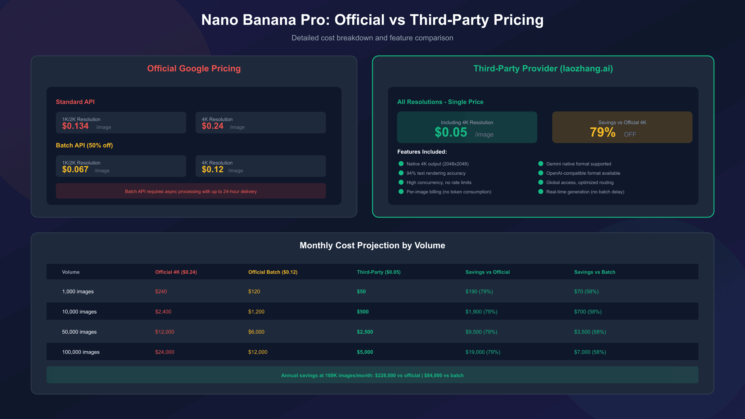Click the green dot for Global access, optimized routing
The width and height of the screenshot is (745, 419).
click(x=541, y=182)
